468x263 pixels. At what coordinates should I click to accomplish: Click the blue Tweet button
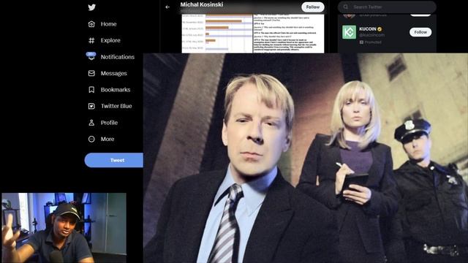click(114, 160)
